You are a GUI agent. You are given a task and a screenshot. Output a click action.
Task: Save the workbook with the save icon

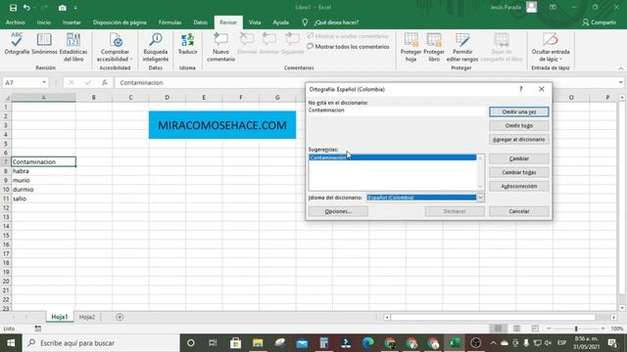point(13,8)
